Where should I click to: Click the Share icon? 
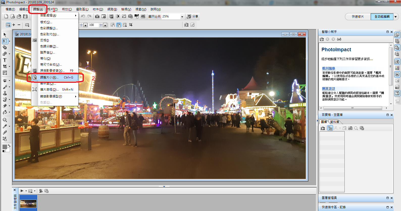pos(192,16)
